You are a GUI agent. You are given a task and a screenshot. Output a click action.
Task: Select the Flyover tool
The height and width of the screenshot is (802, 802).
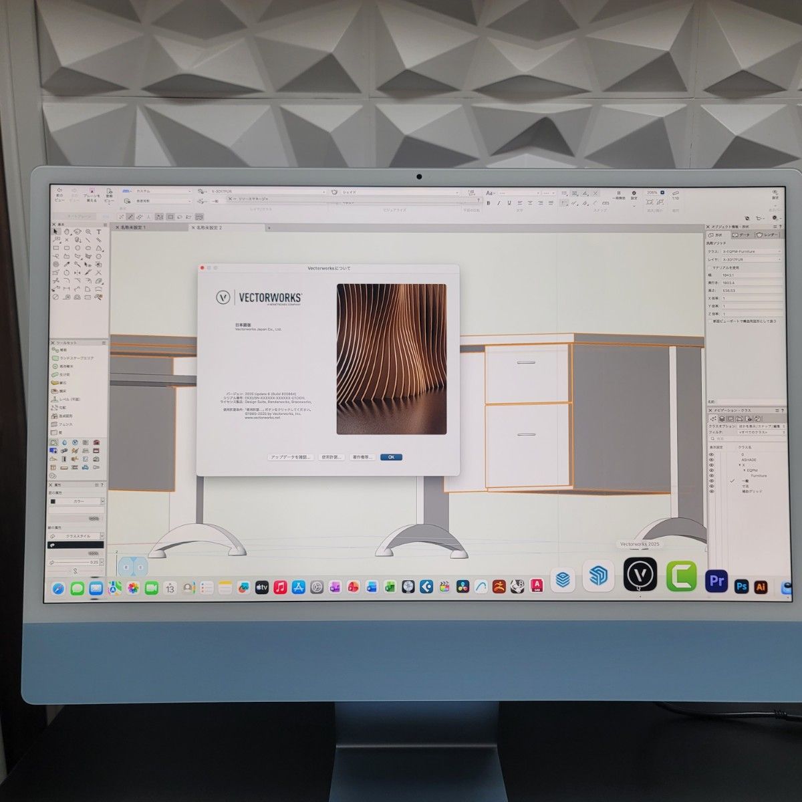[78, 231]
